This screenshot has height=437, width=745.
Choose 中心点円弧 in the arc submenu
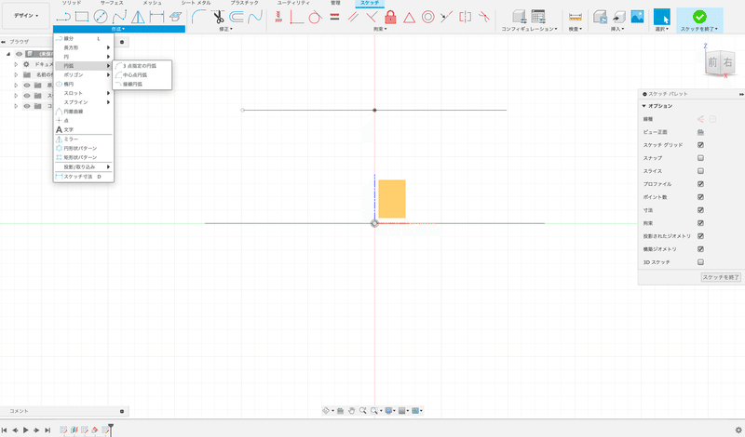(x=142, y=75)
